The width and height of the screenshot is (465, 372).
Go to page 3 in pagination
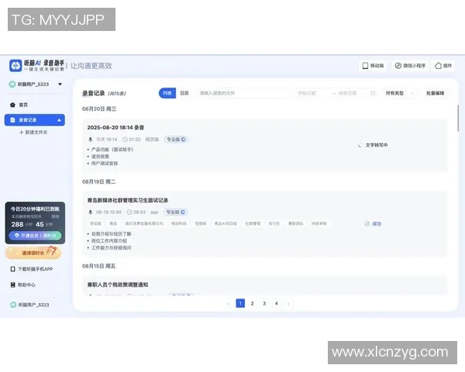click(264, 303)
